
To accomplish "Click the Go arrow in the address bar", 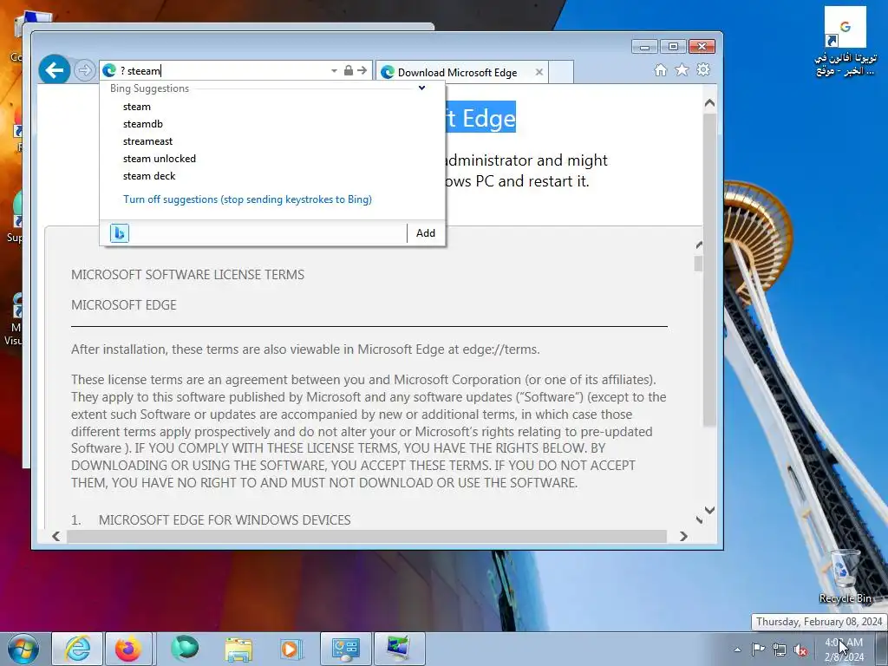I will click(x=362, y=70).
